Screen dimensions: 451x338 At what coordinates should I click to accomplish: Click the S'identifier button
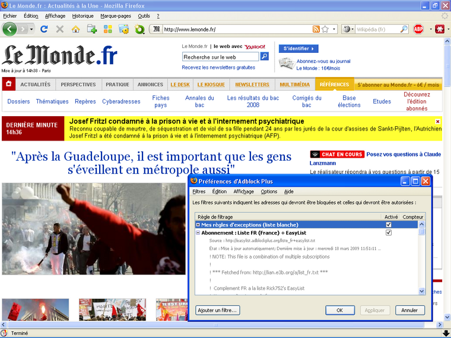[298, 49]
